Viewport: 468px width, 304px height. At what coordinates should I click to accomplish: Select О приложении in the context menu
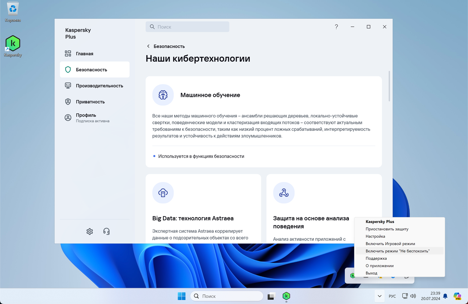(399, 266)
